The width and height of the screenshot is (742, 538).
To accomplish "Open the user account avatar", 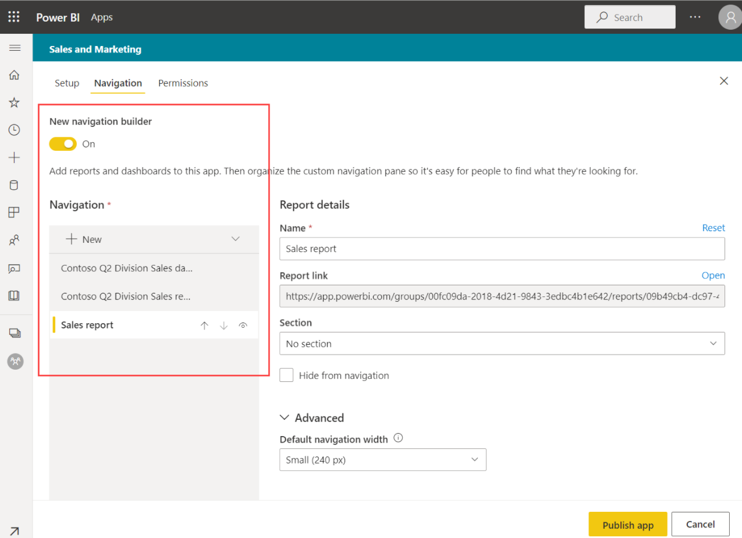I will [x=730, y=17].
